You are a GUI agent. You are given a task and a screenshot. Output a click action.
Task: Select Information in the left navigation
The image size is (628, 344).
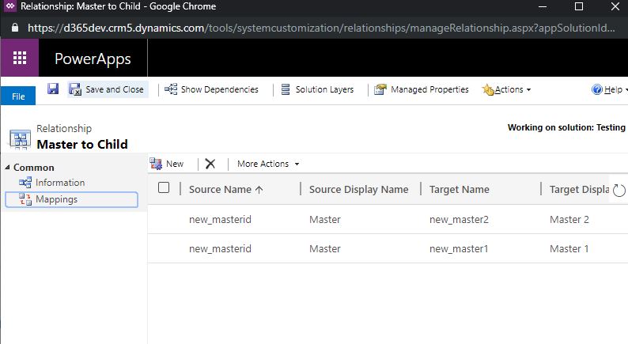click(52, 183)
